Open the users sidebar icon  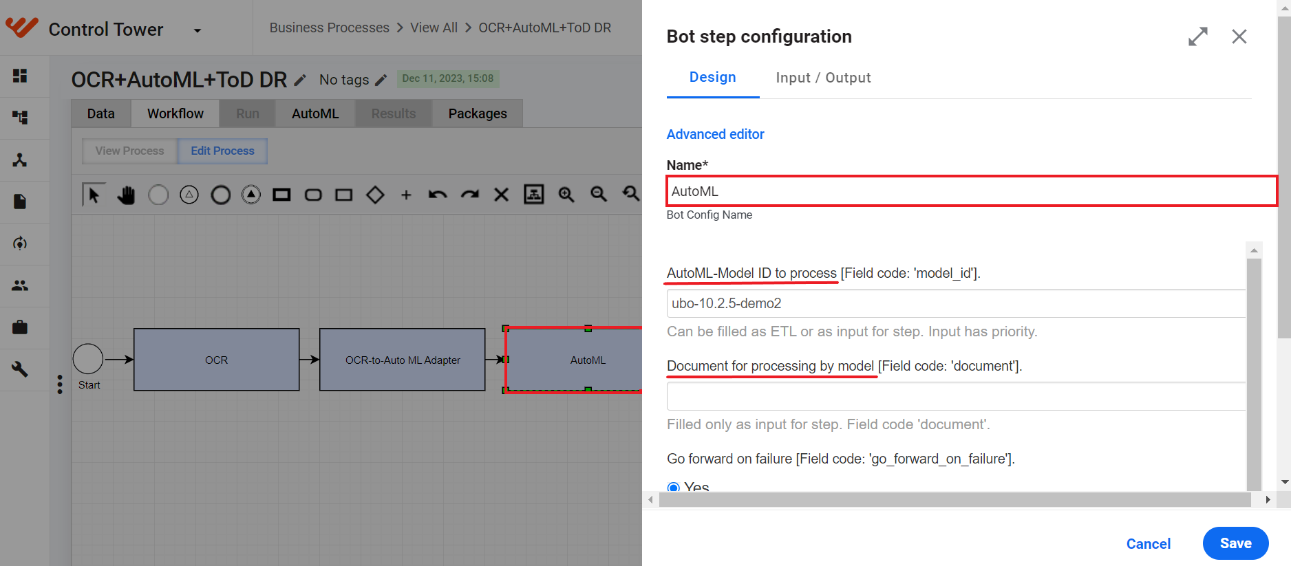tap(20, 285)
